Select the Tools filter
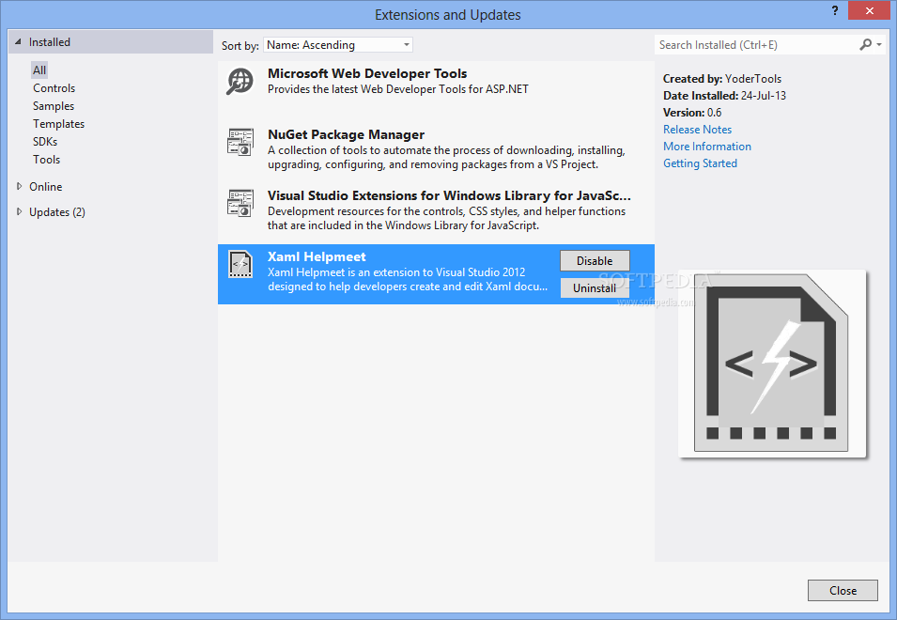This screenshot has width=897, height=620. [x=46, y=159]
